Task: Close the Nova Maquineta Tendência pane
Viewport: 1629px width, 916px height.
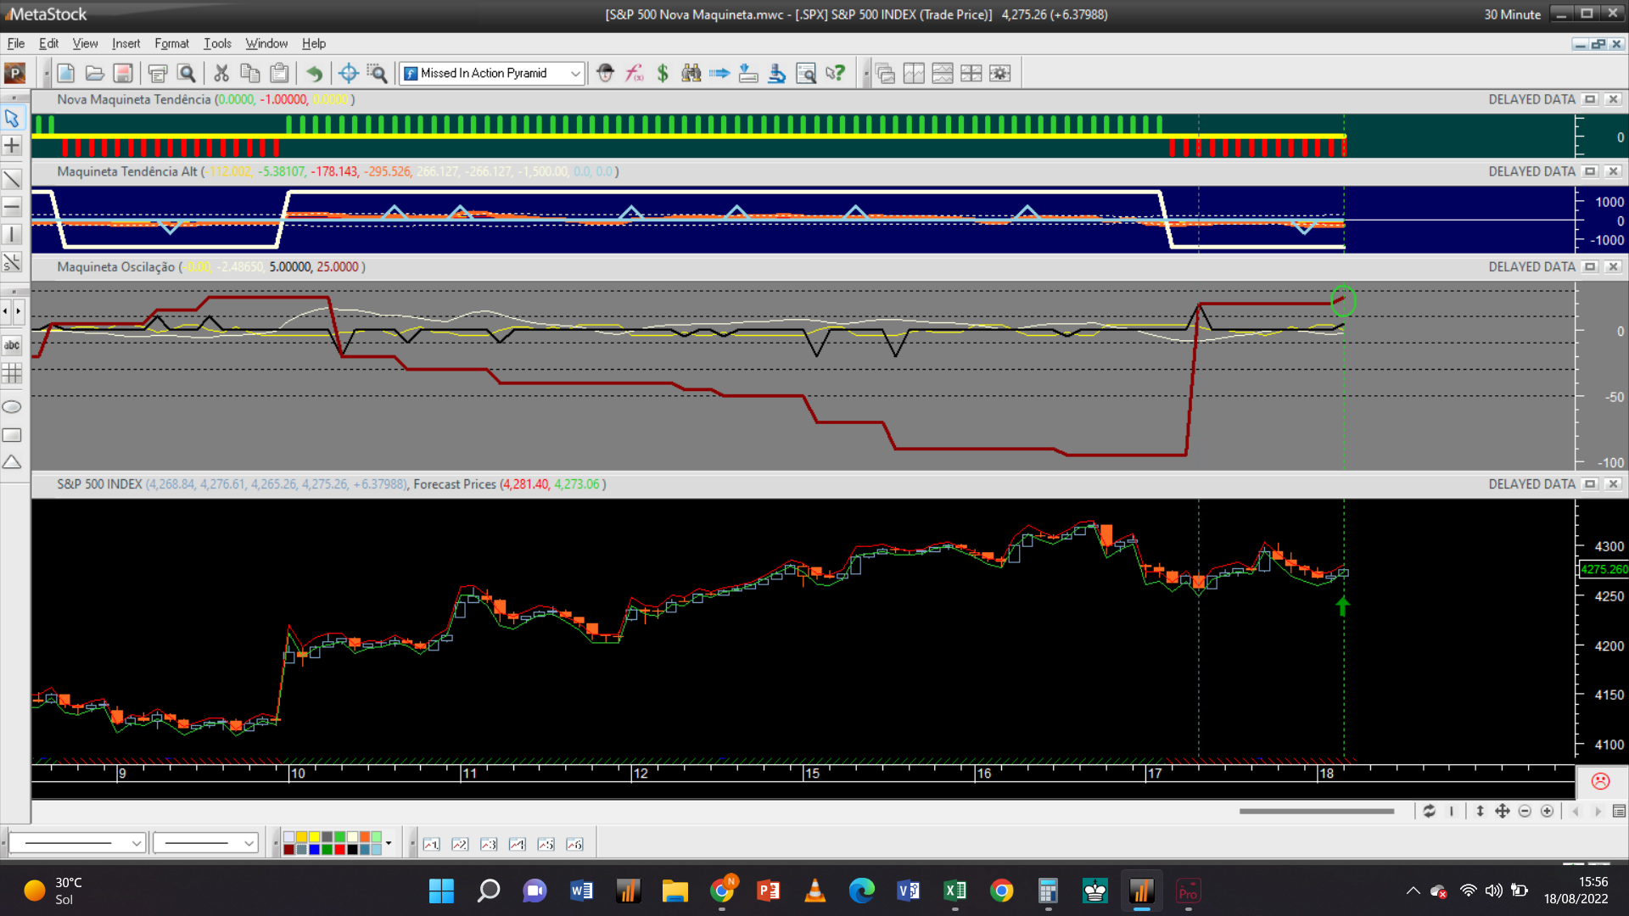Action: click(x=1614, y=99)
